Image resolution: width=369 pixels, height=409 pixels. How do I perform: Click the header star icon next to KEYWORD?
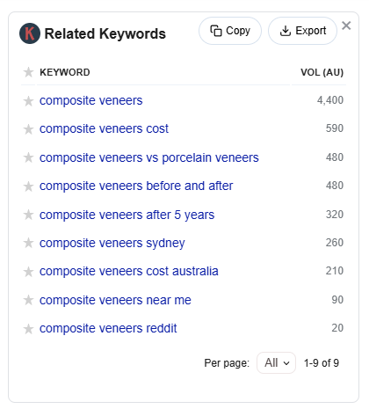(x=28, y=72)
